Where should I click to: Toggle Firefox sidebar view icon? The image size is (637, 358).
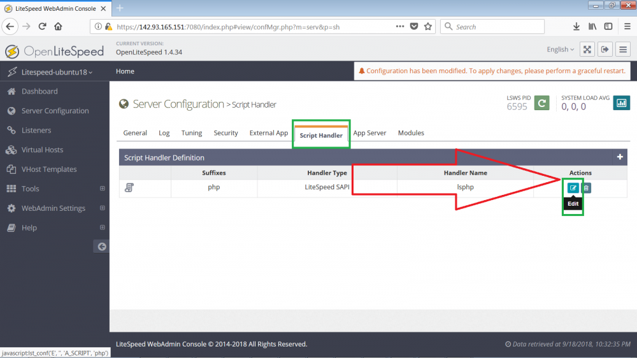tap(608, 27)
